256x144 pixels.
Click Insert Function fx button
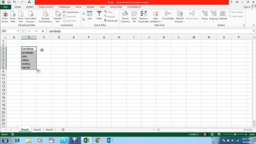[43, 31]
